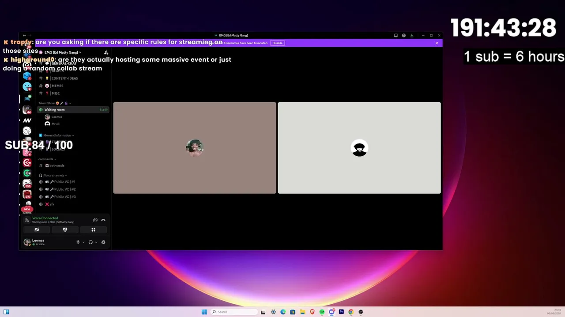Select the Waiting room voice channel
This screenshot has width=565, height=317.
[73, 110]
